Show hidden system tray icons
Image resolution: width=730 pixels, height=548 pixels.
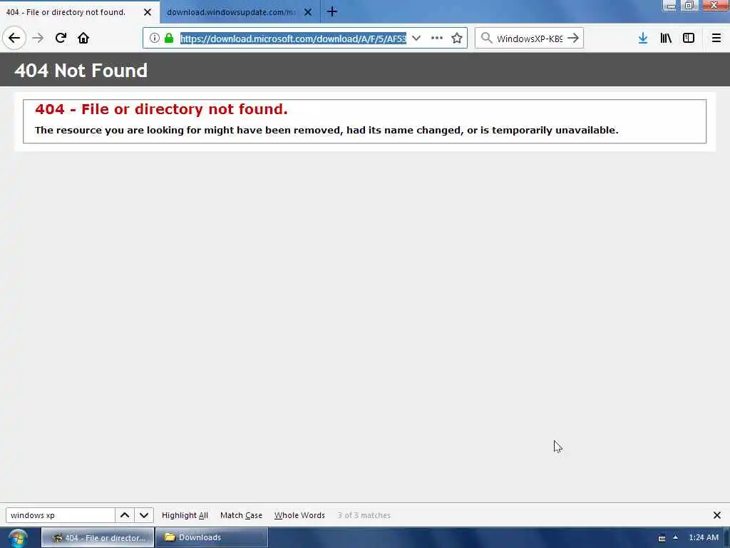tap(676, 538)
